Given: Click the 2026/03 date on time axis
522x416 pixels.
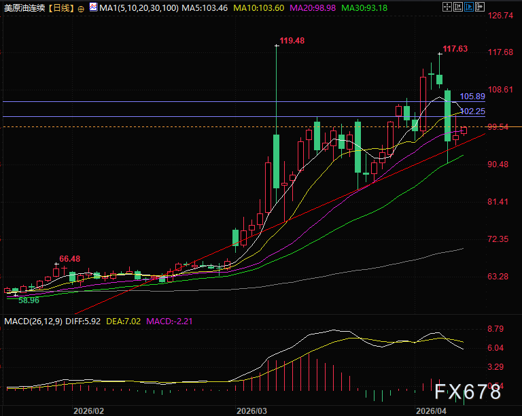Looking at the screenshot, I should click(252, 411).
